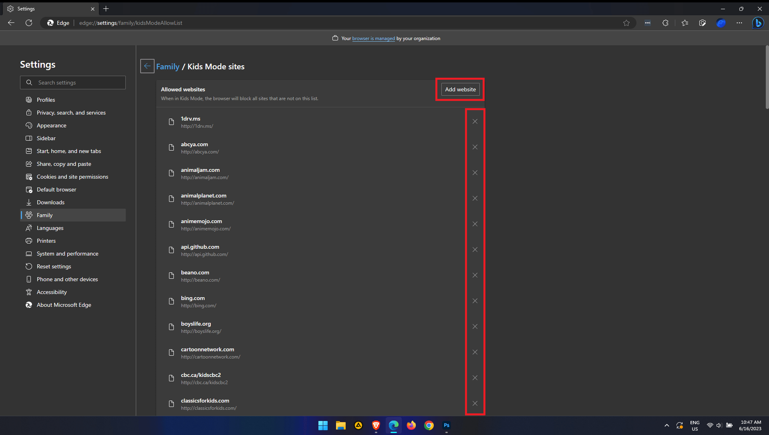Open Start, home, and new tabs
Viewport: 769px width, 435px height.
[x=73, y=151]
